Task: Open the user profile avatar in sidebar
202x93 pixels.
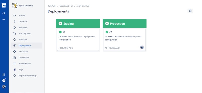Action: 4,87
